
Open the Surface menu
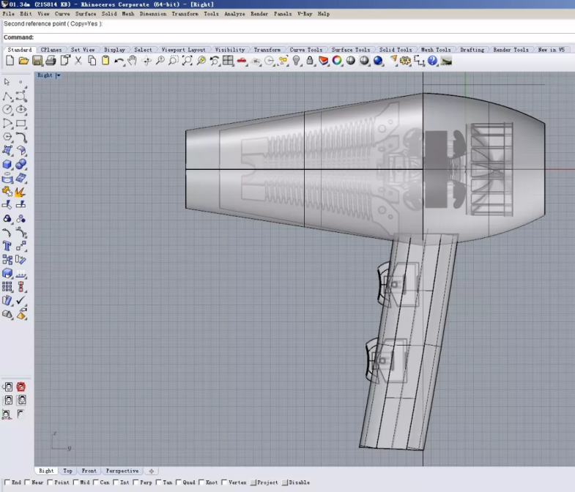(x=86, y=14)
